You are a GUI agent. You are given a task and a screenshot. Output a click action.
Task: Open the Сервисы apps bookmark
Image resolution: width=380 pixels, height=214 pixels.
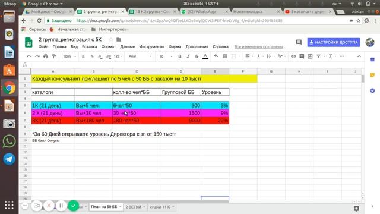coord(34,29)
